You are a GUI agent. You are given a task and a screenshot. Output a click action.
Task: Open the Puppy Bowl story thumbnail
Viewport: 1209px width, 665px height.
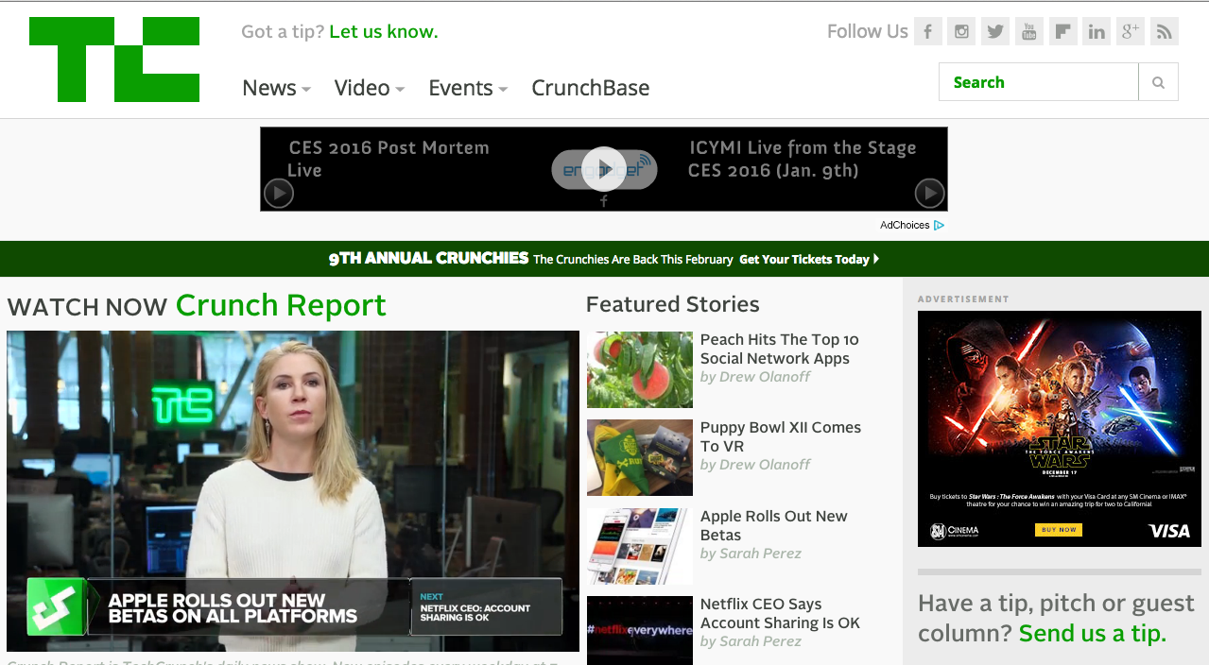pyautogui.click(x=640, y=457)
